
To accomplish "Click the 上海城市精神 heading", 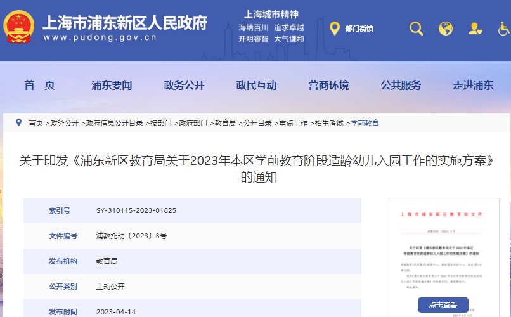I will coord(271,15).
